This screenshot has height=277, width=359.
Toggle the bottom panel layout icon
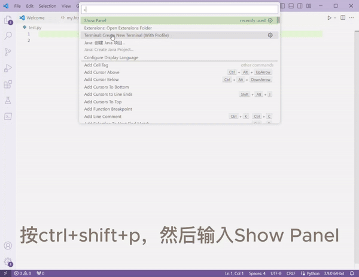click(x=291, y=6)
